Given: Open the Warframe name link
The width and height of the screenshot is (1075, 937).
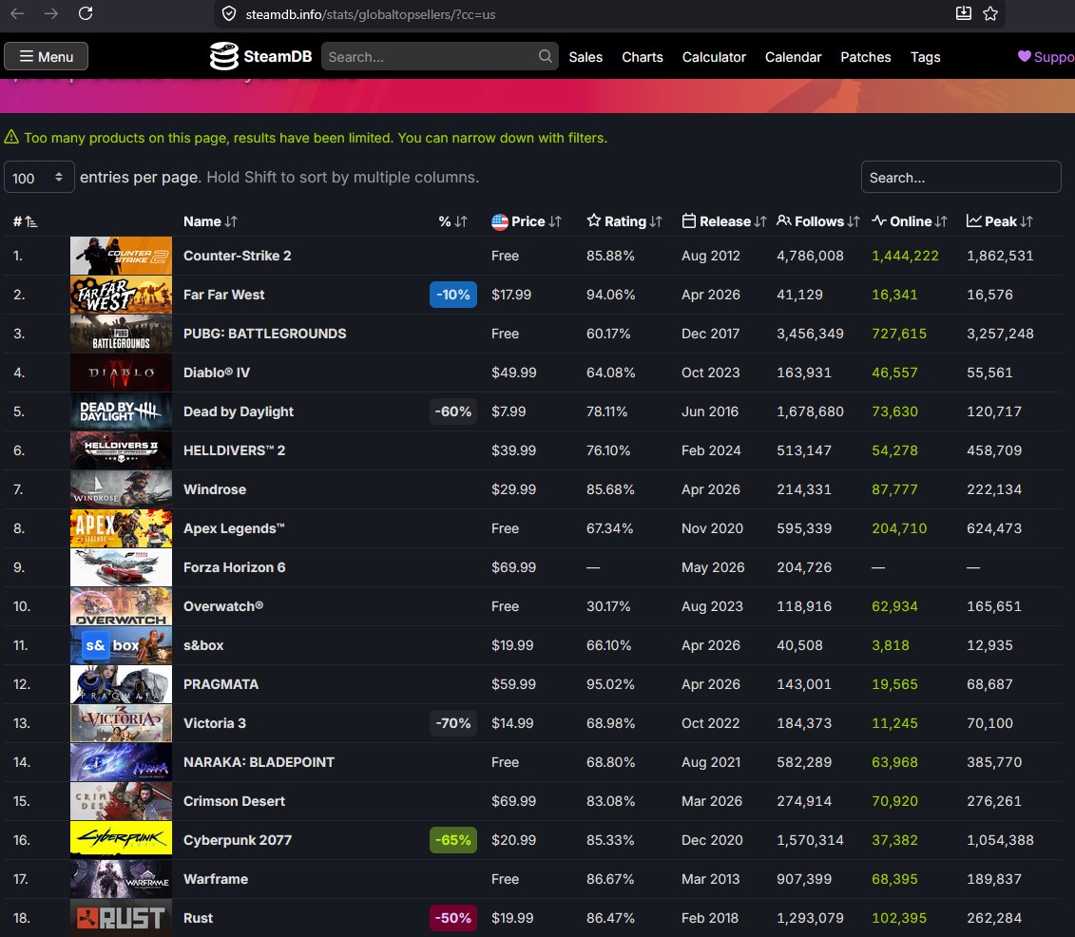Looking at the screenshot, I should [x=215, y=879].
